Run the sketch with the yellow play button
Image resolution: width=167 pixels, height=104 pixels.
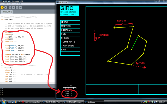point(2,8)
